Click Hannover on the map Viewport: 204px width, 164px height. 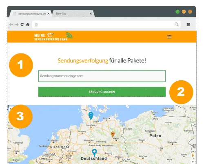click(x=89, y=140)
